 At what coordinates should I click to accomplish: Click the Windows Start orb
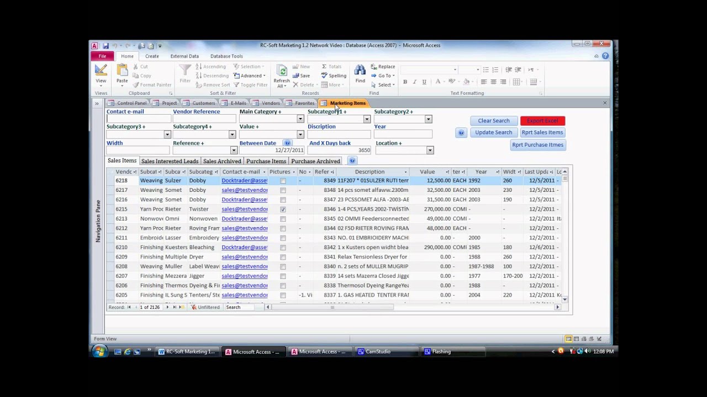[x=100, y=351]
